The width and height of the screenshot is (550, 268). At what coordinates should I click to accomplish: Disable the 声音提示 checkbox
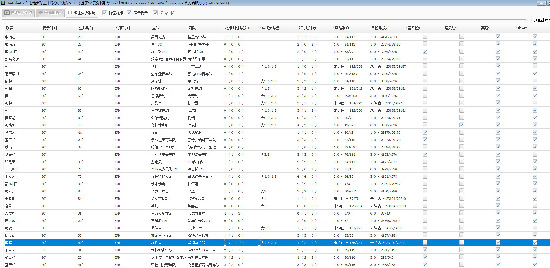click(129, 13)
